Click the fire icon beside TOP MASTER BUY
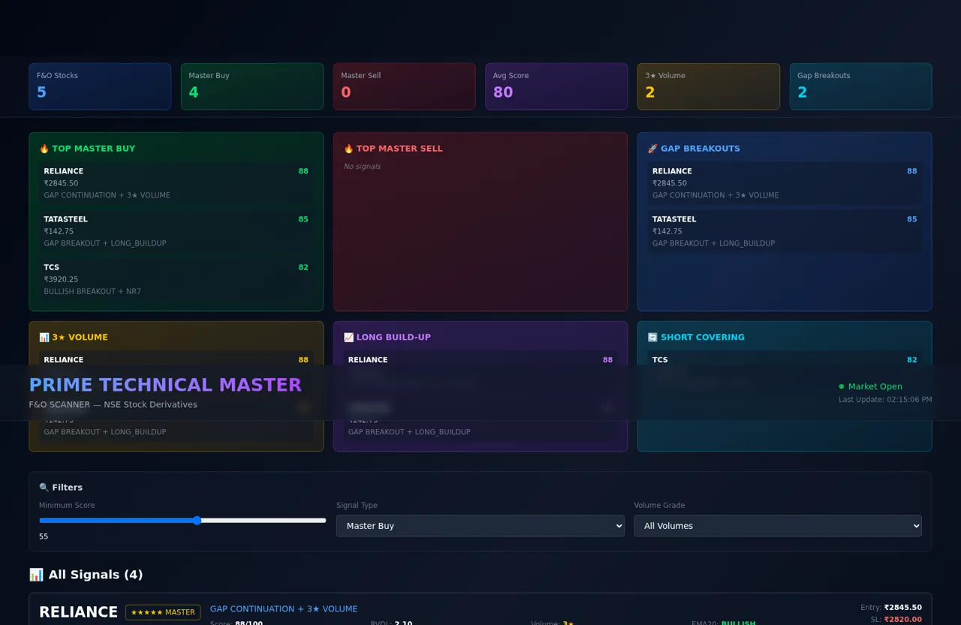 tap(44, 149)
